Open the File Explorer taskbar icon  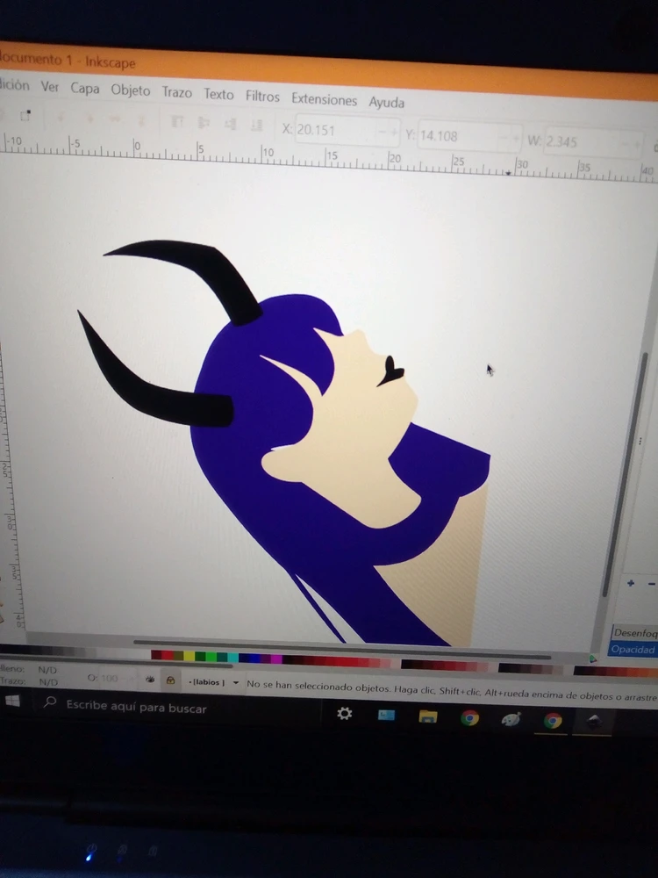coord(427,716)
